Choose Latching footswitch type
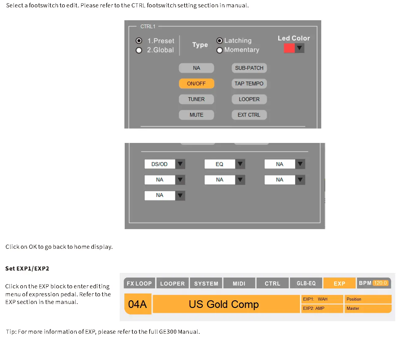 (220, 40)
